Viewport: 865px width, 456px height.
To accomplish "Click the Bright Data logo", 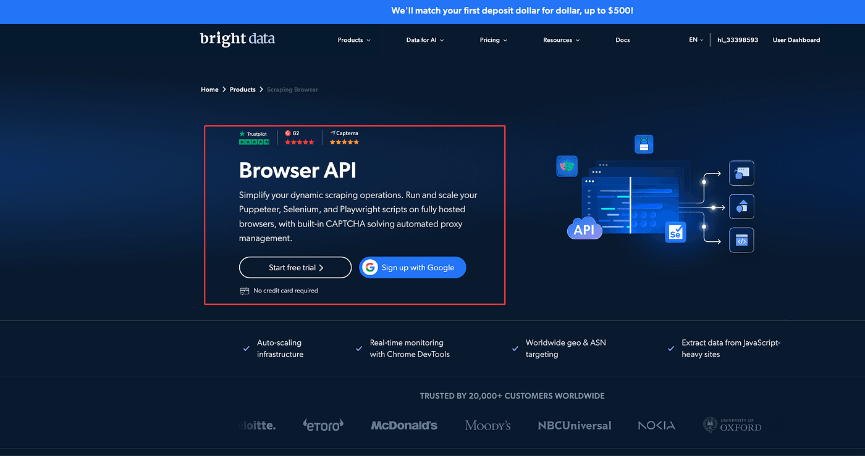I will tap(237, 39).
